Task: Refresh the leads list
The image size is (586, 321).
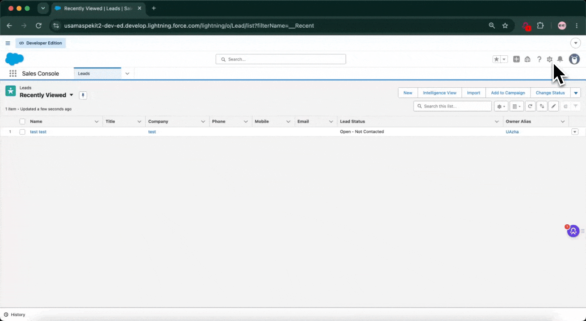Action: click(x=530, y=106)
